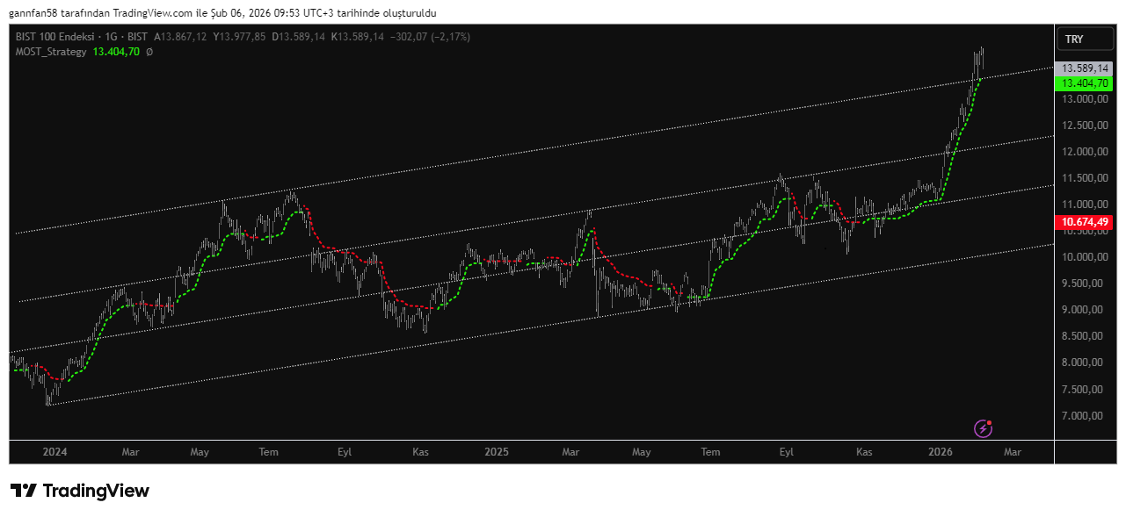The height and width of the screenshot is (517, 1126).
Task: Click the ø symbol beside MOST_Strategy value
Action: click(149, 53)
